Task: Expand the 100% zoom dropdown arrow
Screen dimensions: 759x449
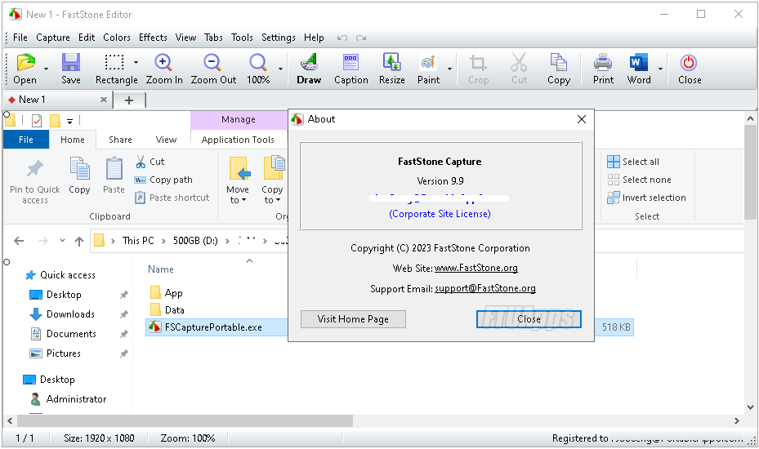Action: click(281, 69)
